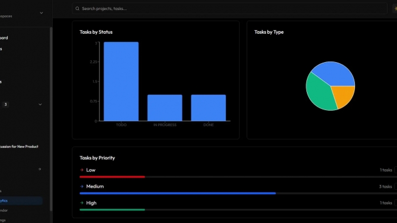The height and width of the screenshot is (223, 397).
Task: Click the blue Medium priority progress bar
Action: click(178, 193)
